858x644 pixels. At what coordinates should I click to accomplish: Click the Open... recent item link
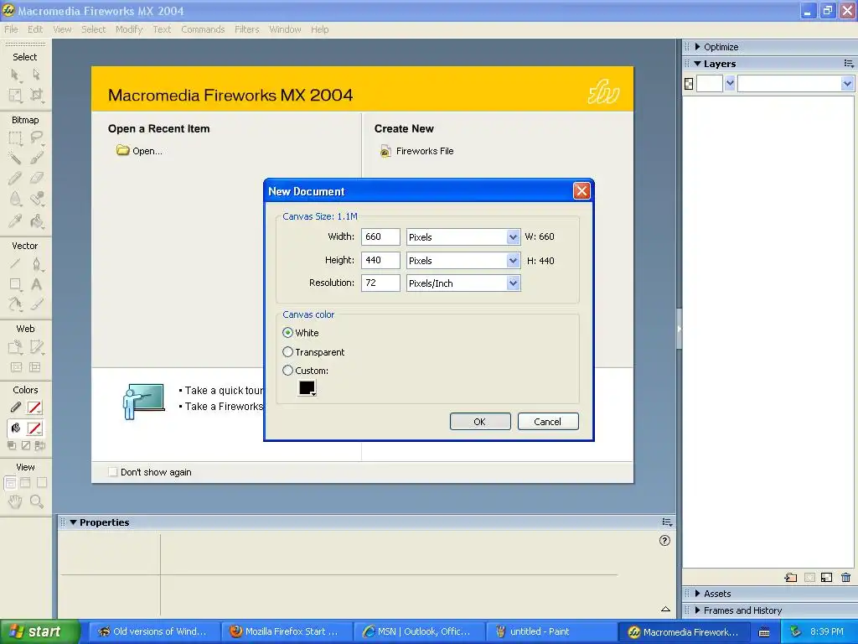140,151
